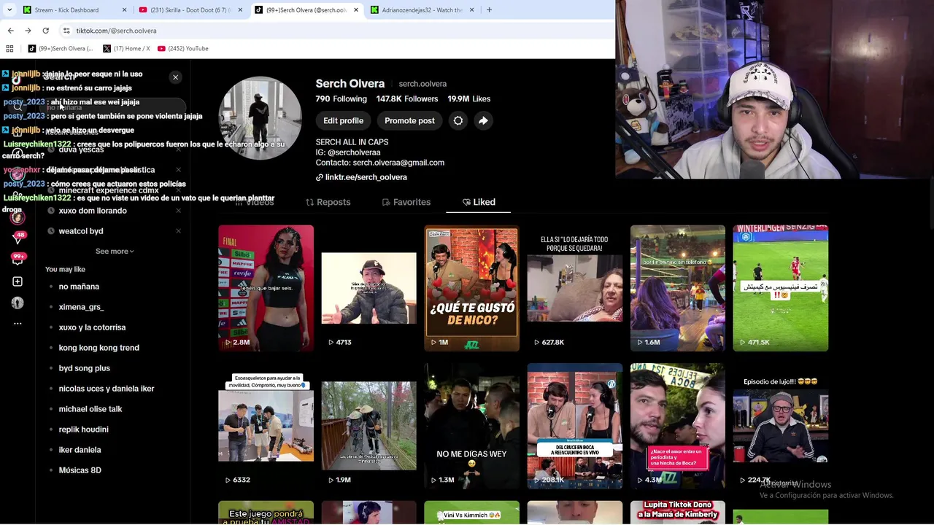Select suggested search 'replik houdini'
The width and height of the screenshot is (934, 525).
tap(83, 429)
